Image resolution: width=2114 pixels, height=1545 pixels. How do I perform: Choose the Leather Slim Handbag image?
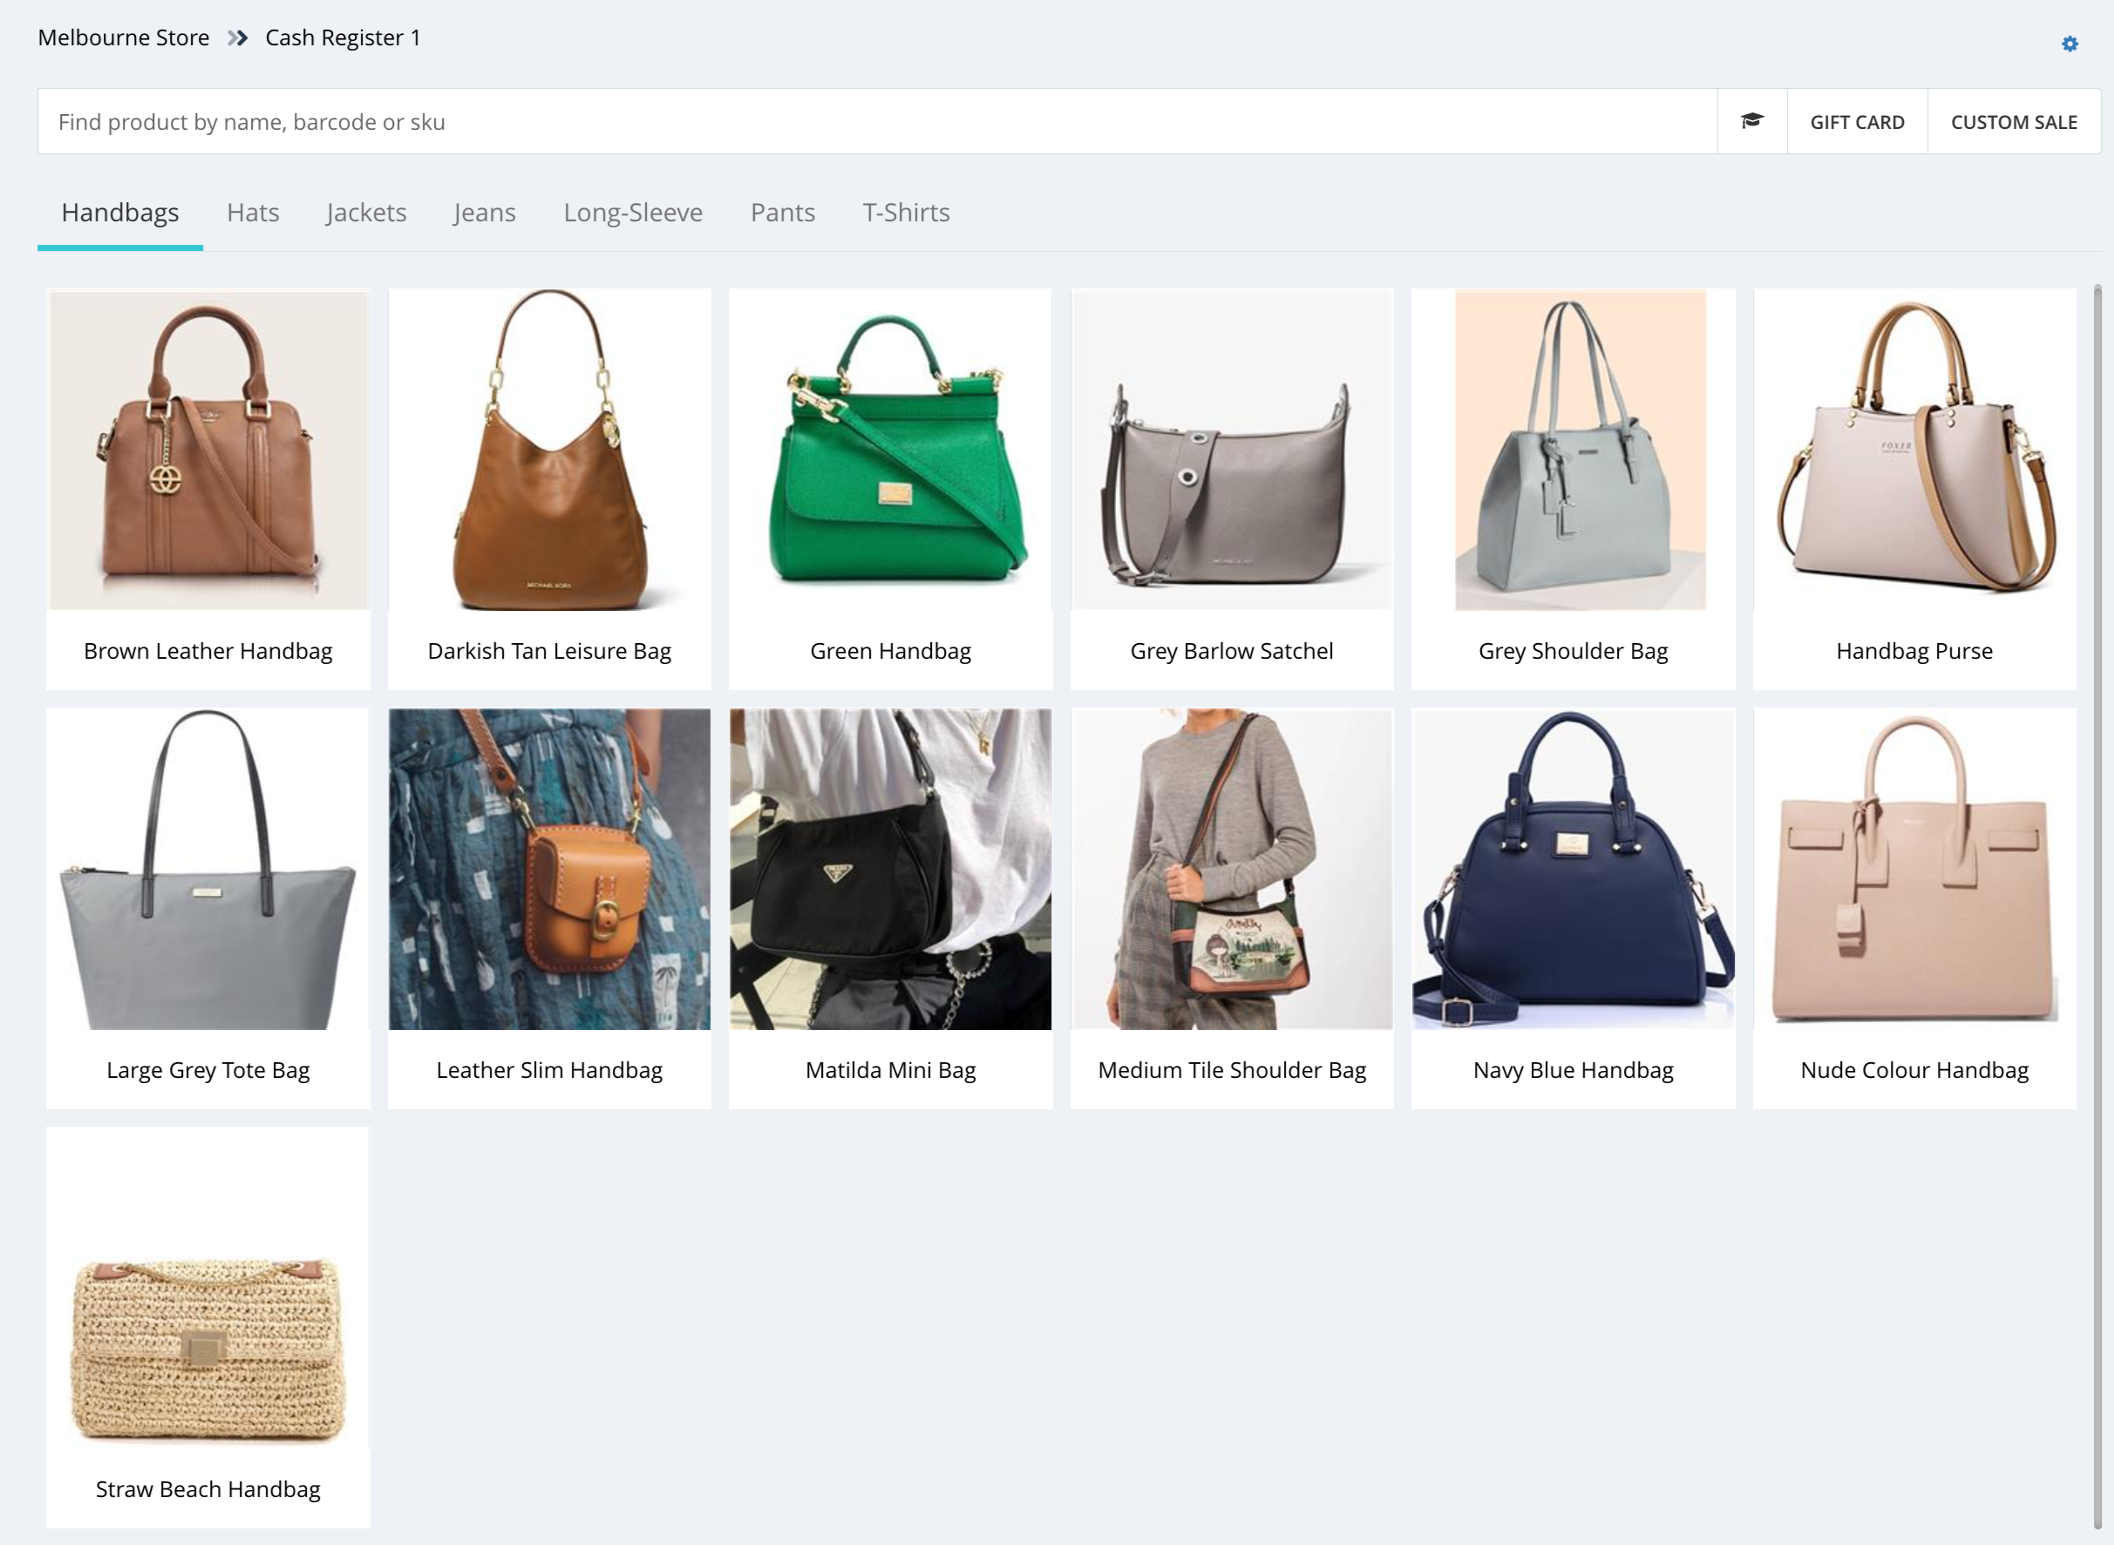[549, 869]
